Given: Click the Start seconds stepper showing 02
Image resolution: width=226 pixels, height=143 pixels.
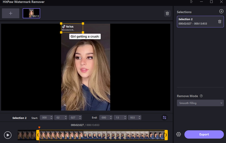Looking at the screenshot, I should click(60, 118).
